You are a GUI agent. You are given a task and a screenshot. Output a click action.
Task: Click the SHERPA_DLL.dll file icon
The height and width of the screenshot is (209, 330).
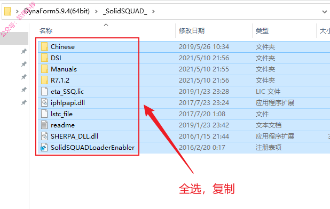44,136
